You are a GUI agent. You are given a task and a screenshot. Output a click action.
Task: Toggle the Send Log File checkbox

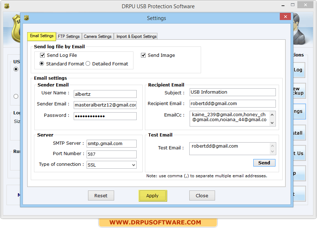tap(43, 55)
